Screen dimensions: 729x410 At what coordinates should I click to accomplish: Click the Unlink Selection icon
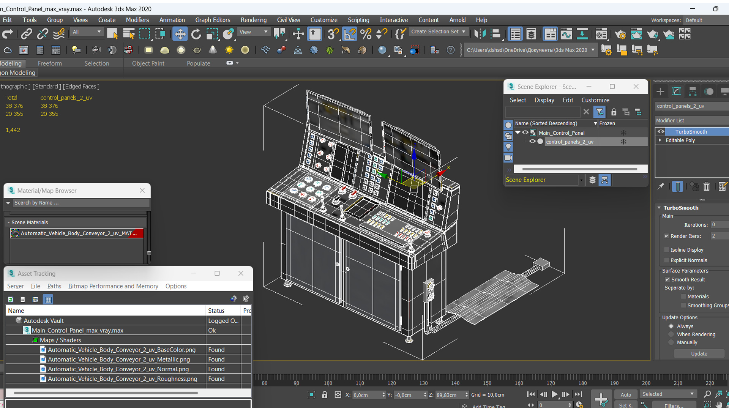coord(42,34)
